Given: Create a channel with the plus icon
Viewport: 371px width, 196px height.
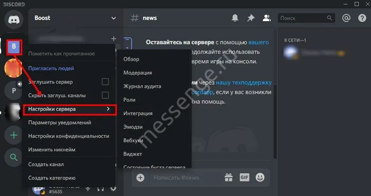Looking at the screenshot, I should [114, 38].
